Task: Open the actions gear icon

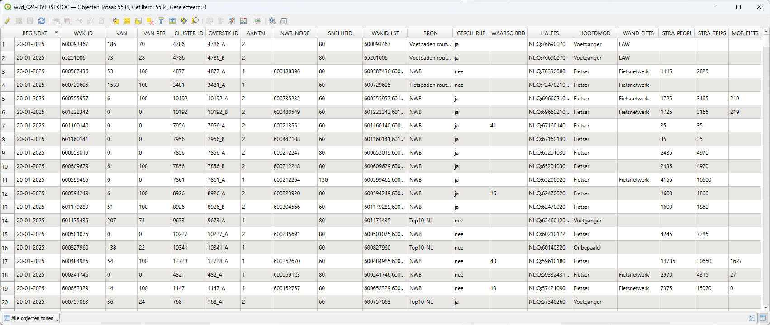Action: point(272,21)
